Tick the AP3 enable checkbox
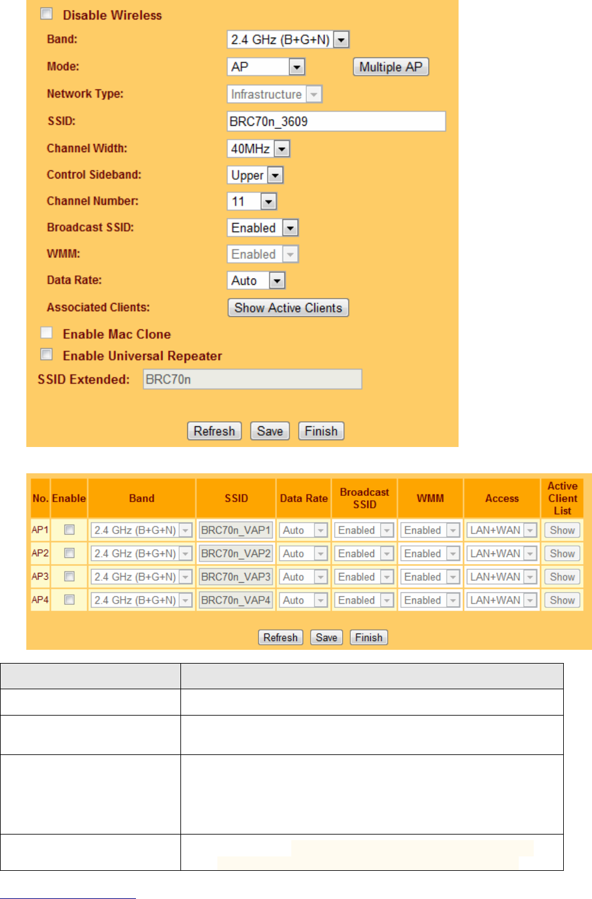The image size is (592, 899). pos(70,576)
